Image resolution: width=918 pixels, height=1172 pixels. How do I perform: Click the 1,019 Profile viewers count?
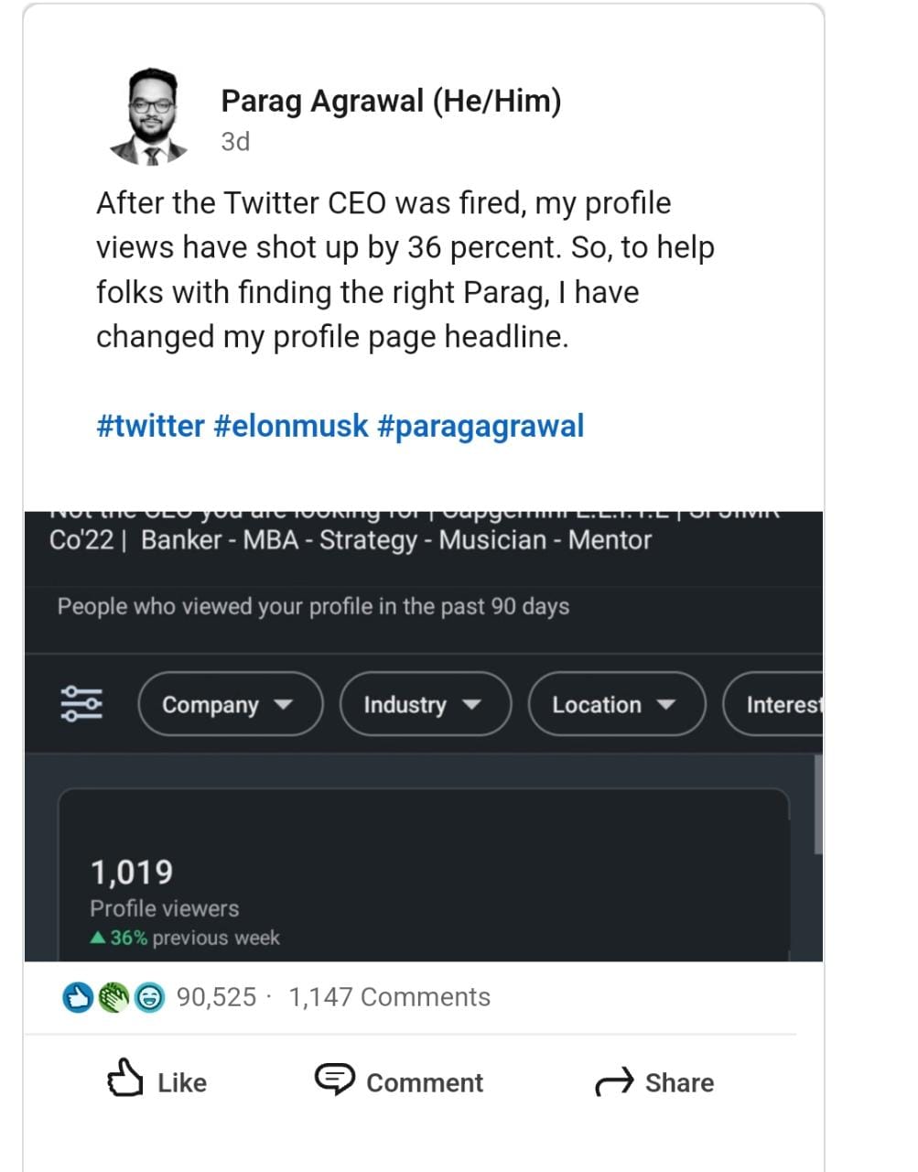tap(134, 873)
